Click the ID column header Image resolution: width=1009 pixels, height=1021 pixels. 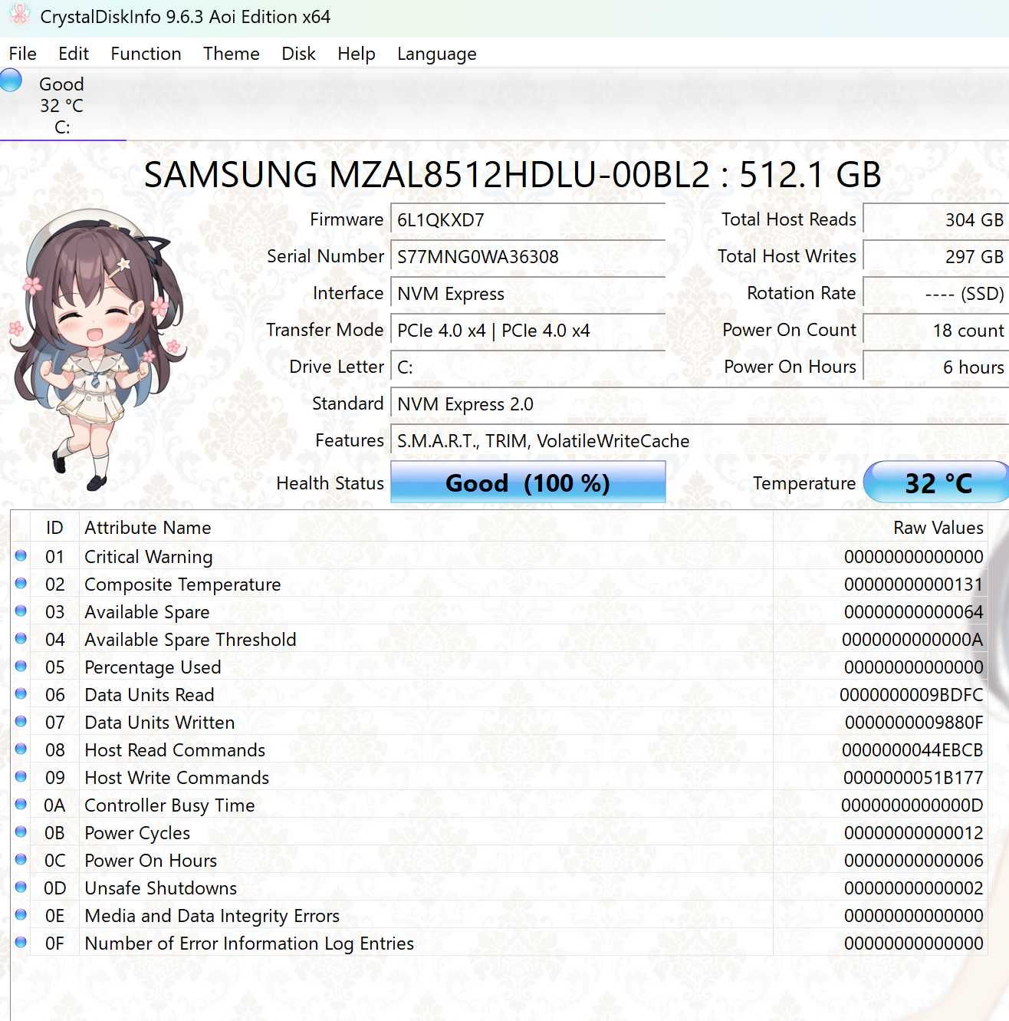[54, 528]
